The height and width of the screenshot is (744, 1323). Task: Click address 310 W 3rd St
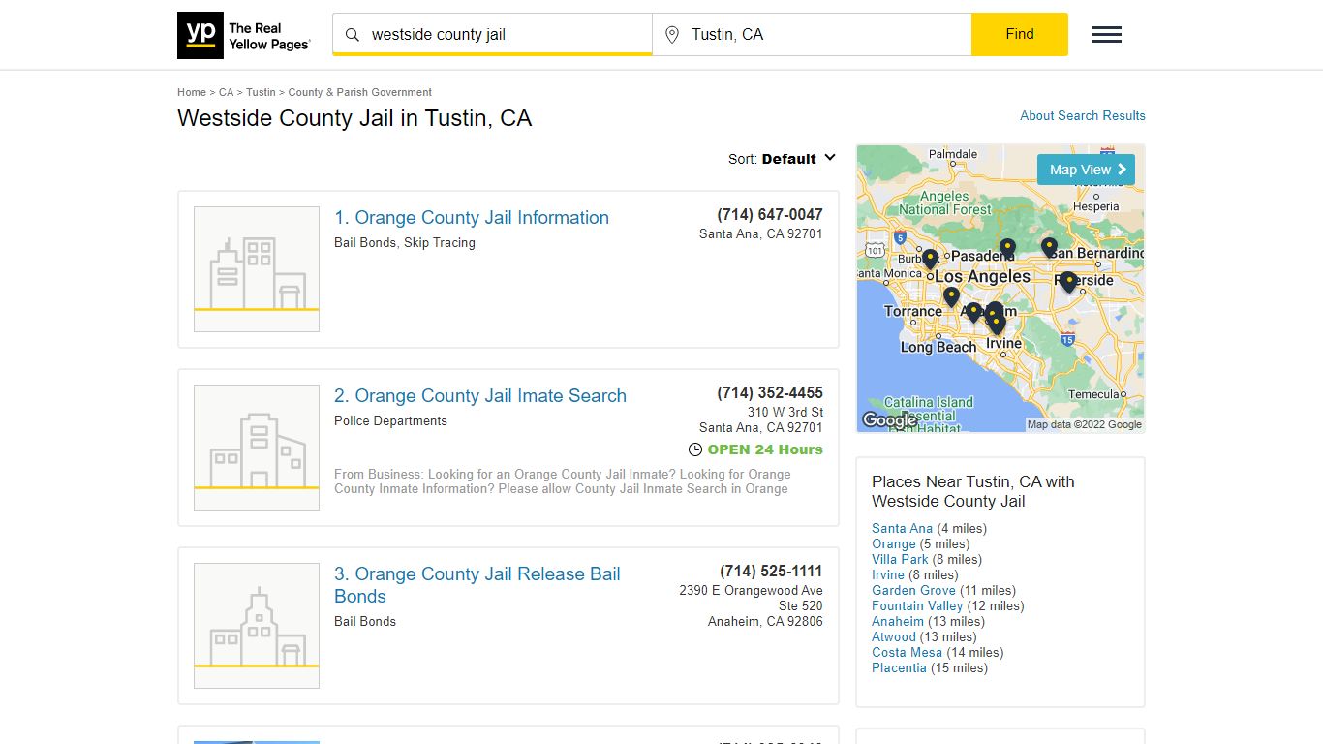coord(785,412)
